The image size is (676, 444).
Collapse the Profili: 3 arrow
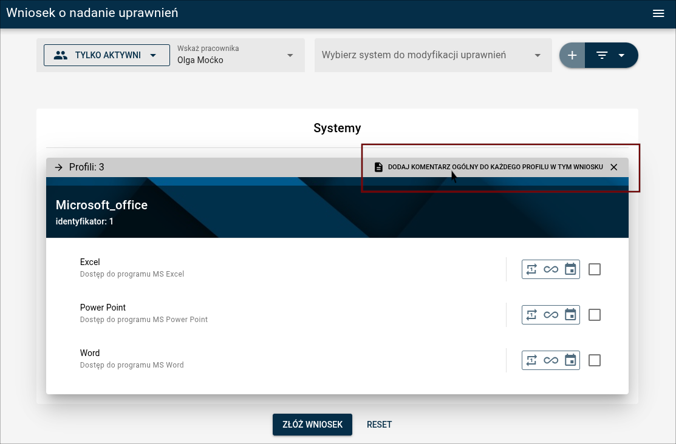click(59, 167)
